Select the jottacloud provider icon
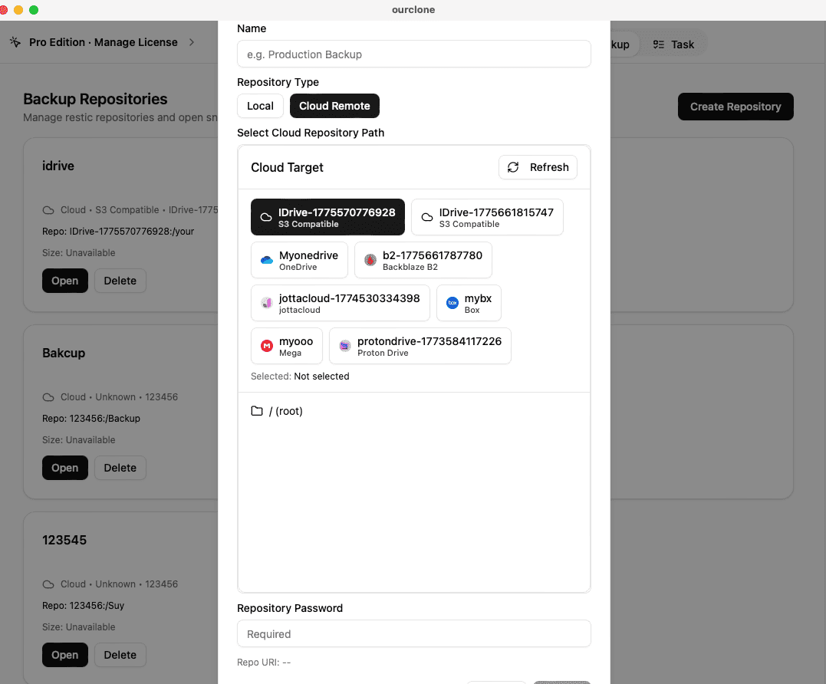826x684 pixels. tap(265, 302)
